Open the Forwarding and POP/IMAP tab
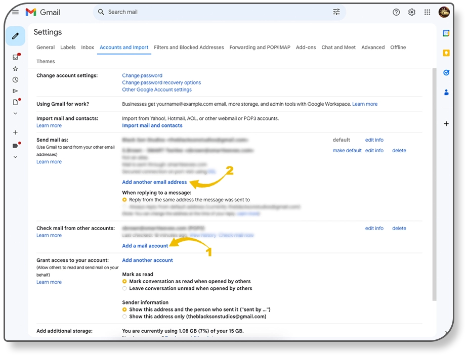Image resolution: width=468 pixels, height=355 pixels. [260, 48]
